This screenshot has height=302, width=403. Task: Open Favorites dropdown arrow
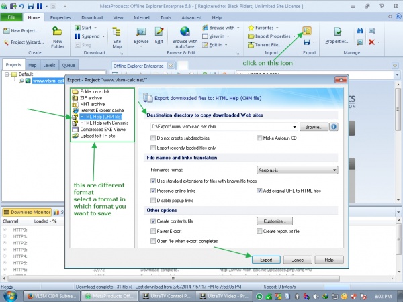[277, 28]
